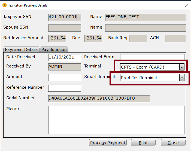Image resolution: width=191 pixels, height=151 pixels.
Task: Click the Reference Number input field
Action: pos(65,88)
